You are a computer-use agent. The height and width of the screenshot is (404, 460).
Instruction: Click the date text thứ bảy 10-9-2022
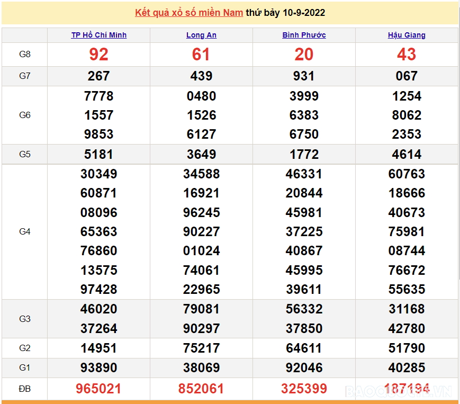pos(285,13)
